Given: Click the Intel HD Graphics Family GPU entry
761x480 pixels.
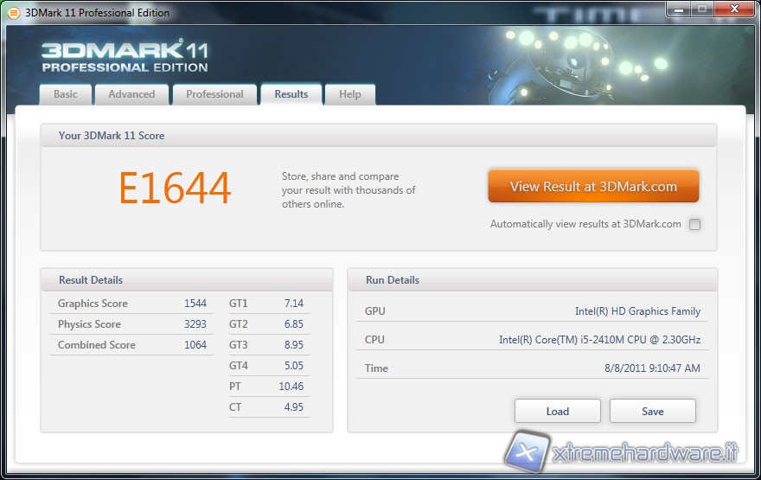Looking at the screenshot, I should 637,311.
